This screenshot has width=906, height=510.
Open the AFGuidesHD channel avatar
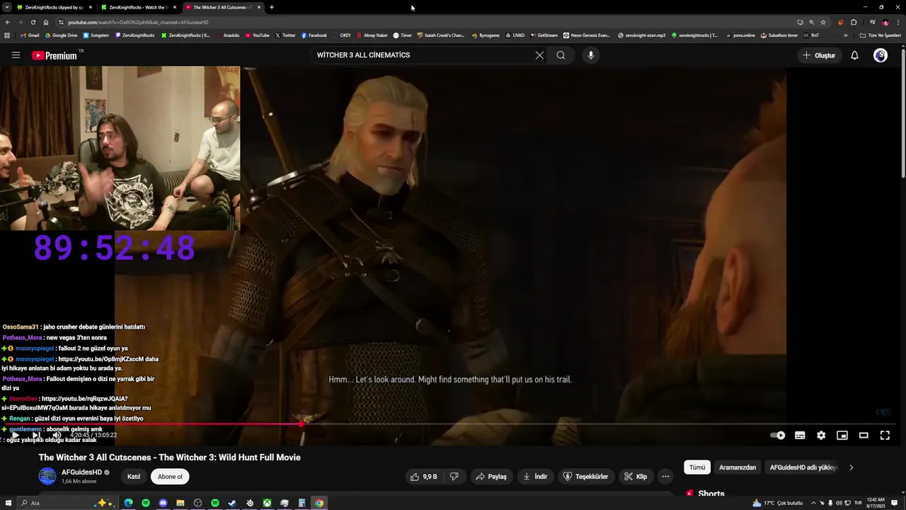pos(47,476)
